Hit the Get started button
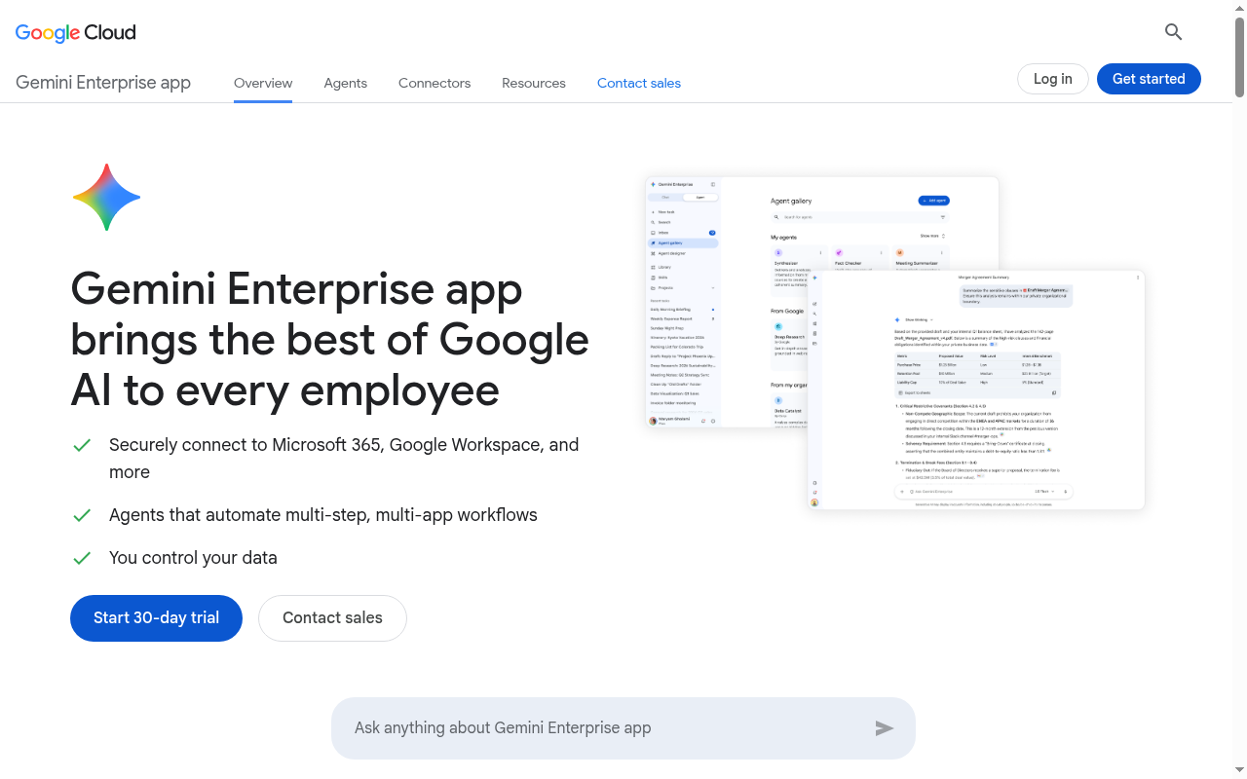 [1149, 79]
